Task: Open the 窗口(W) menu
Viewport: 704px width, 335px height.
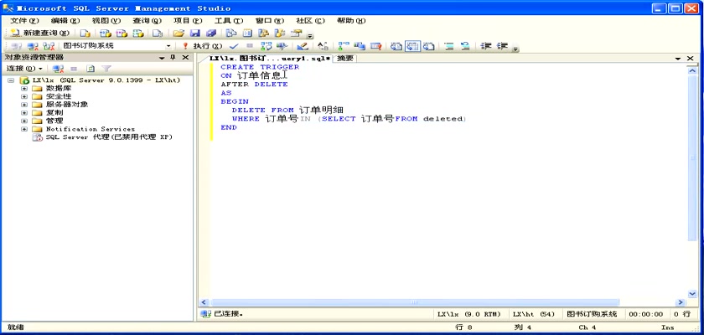Action: click(269, 21)
